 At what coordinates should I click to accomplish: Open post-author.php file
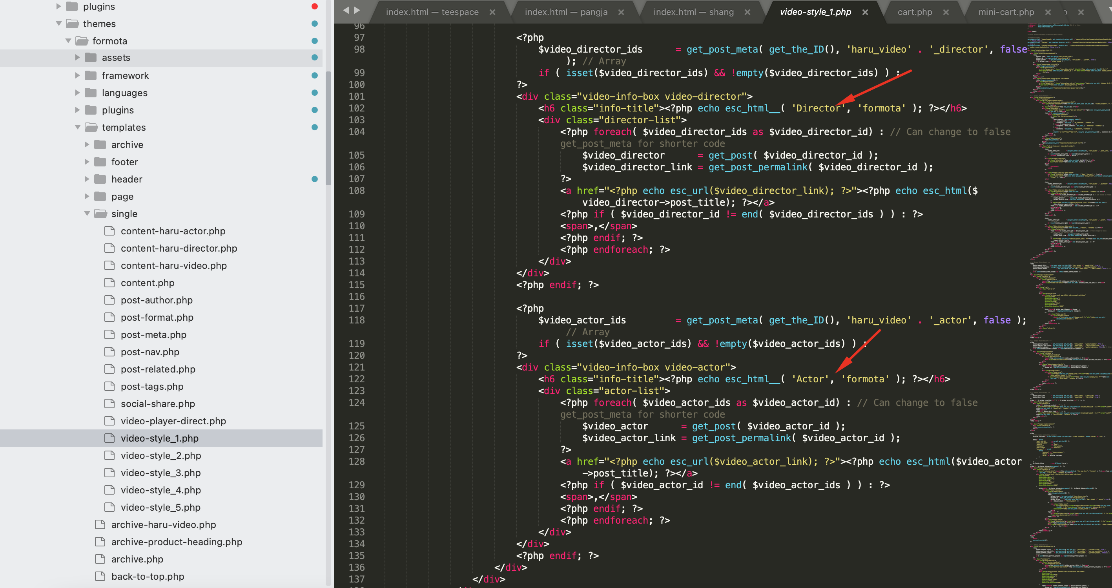point(156,300)
